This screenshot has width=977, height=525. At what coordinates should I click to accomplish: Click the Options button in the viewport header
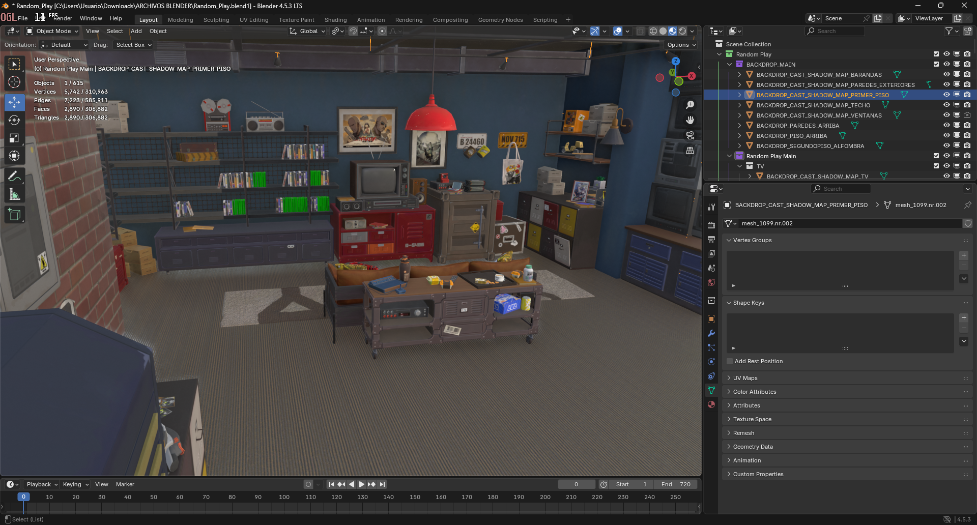pos(681,45)
